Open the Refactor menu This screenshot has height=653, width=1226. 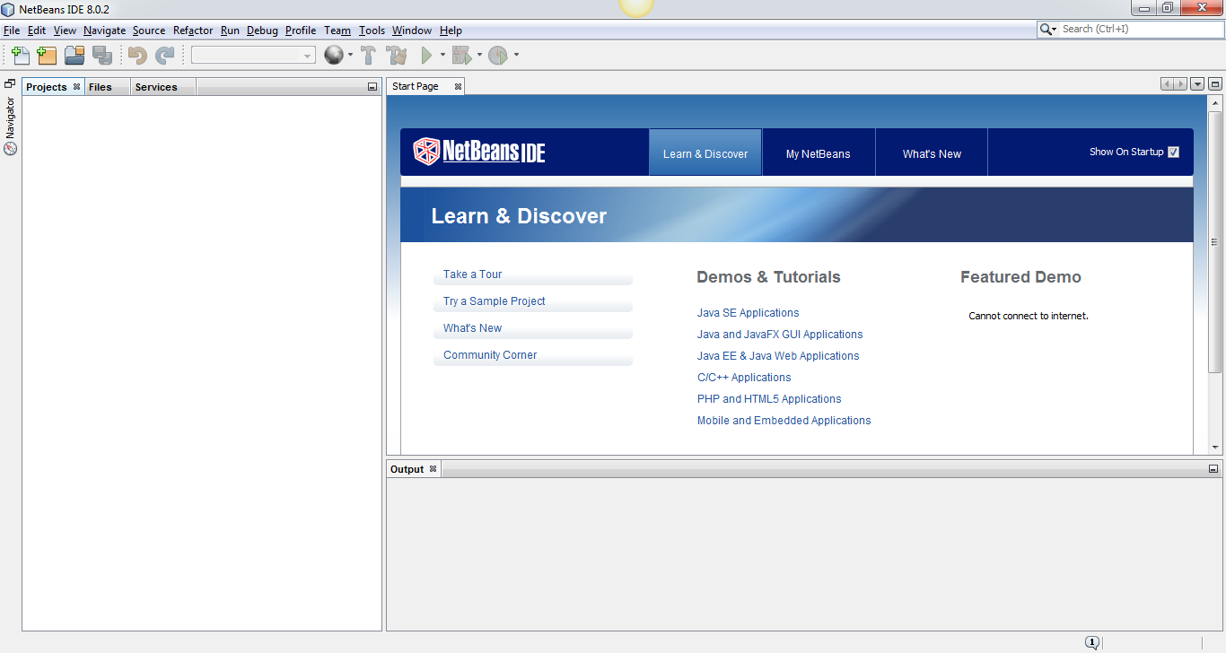[193, 30]
